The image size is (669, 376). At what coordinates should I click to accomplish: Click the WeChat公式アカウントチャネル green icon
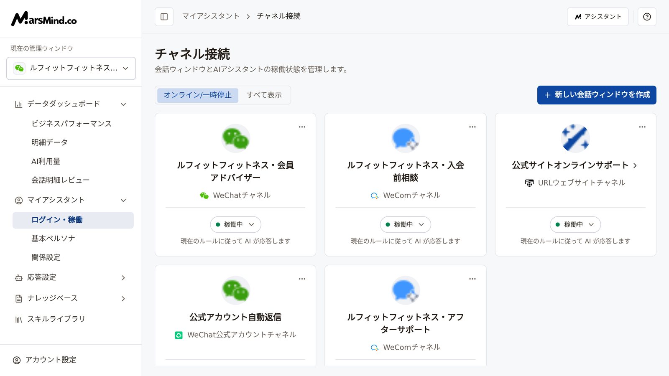(x=179, y=335)
